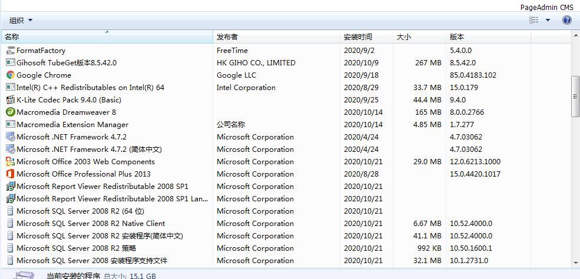Click the change view list icon
The height and width of the screenshot is (279, 580).
[x=533, y=20]
